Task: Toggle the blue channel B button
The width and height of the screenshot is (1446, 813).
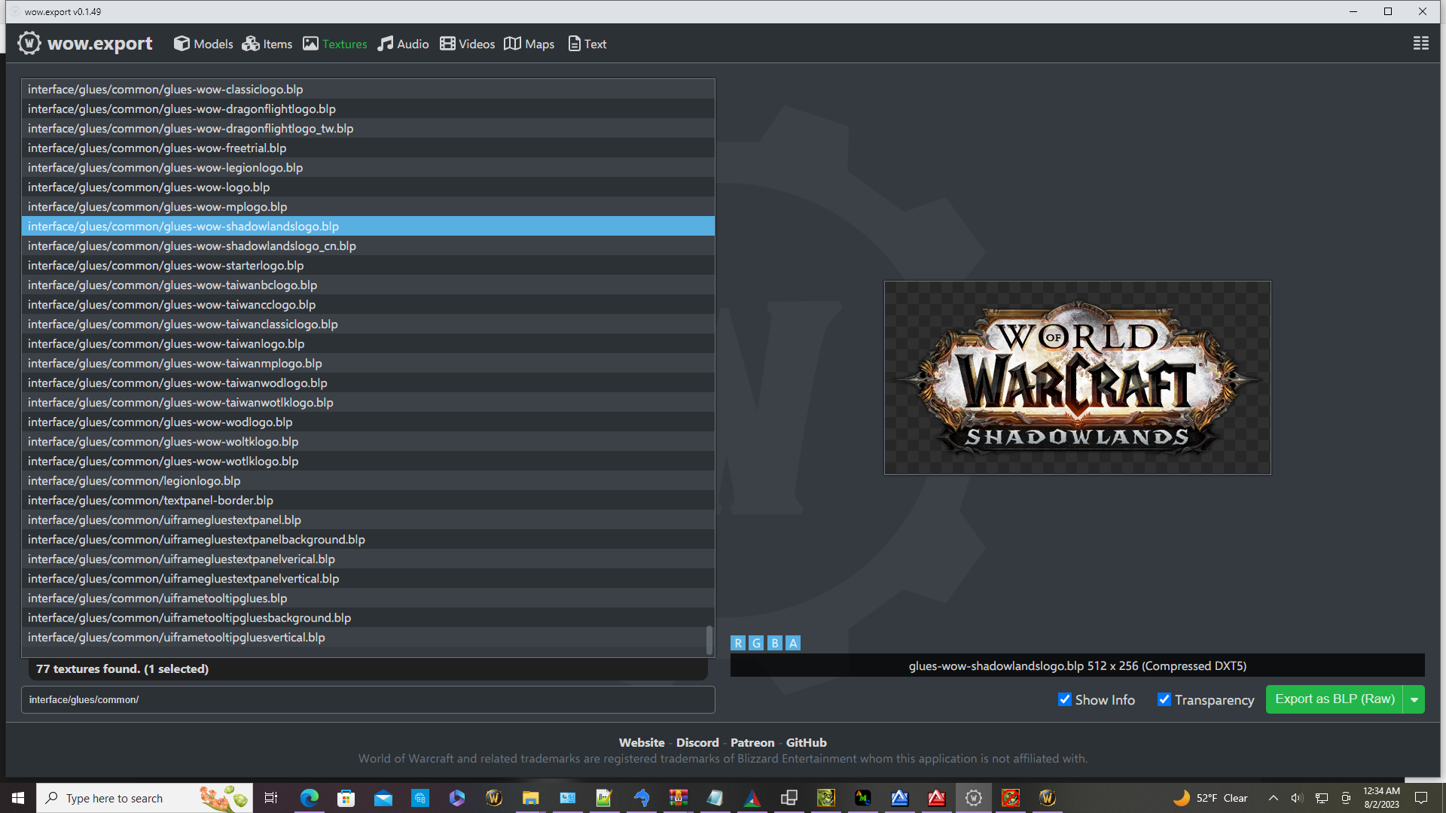Action: (774, 643)
